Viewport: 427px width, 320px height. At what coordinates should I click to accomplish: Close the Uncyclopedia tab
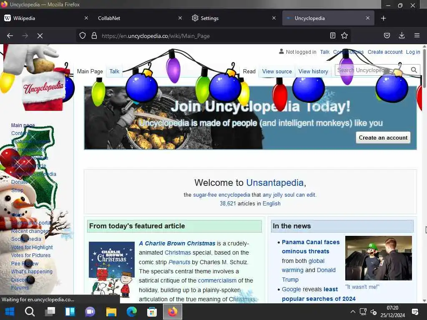point(368,18)
